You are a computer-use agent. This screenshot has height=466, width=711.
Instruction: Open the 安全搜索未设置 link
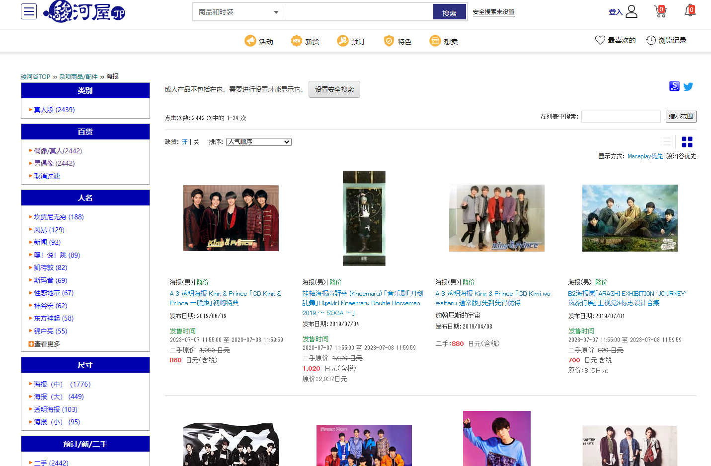tap(493, 12)
